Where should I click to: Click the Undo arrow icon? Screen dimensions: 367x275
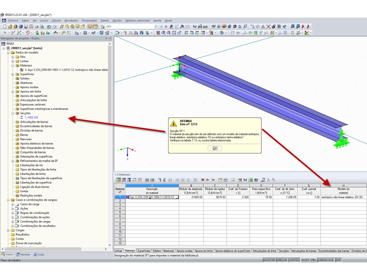tap(49, 27)
